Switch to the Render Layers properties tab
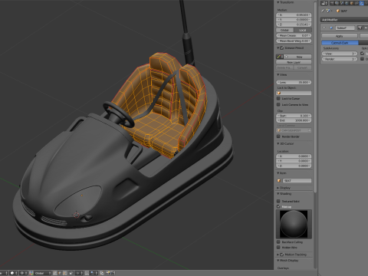 [337, 3]
